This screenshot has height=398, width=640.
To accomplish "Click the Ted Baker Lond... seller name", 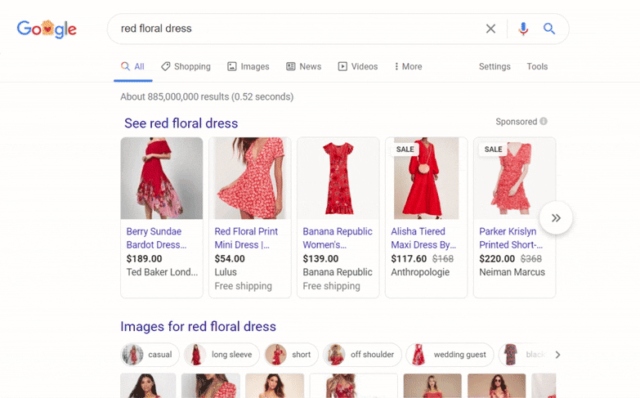I will 162,272.
